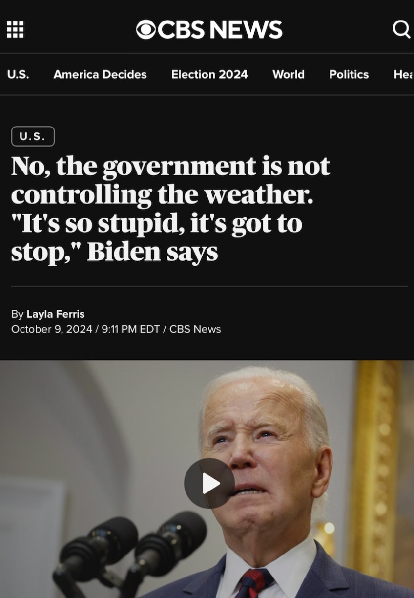This screenshot has width=414, height=598.
Task: Select the U.S. navigation tab
Action: pos(18,74)
